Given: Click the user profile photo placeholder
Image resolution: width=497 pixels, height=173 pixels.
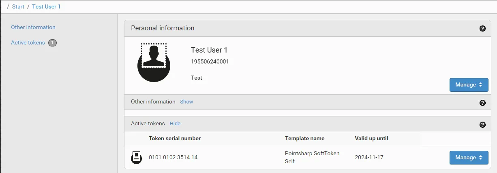Looking at the screenshot, I should 154,62.
